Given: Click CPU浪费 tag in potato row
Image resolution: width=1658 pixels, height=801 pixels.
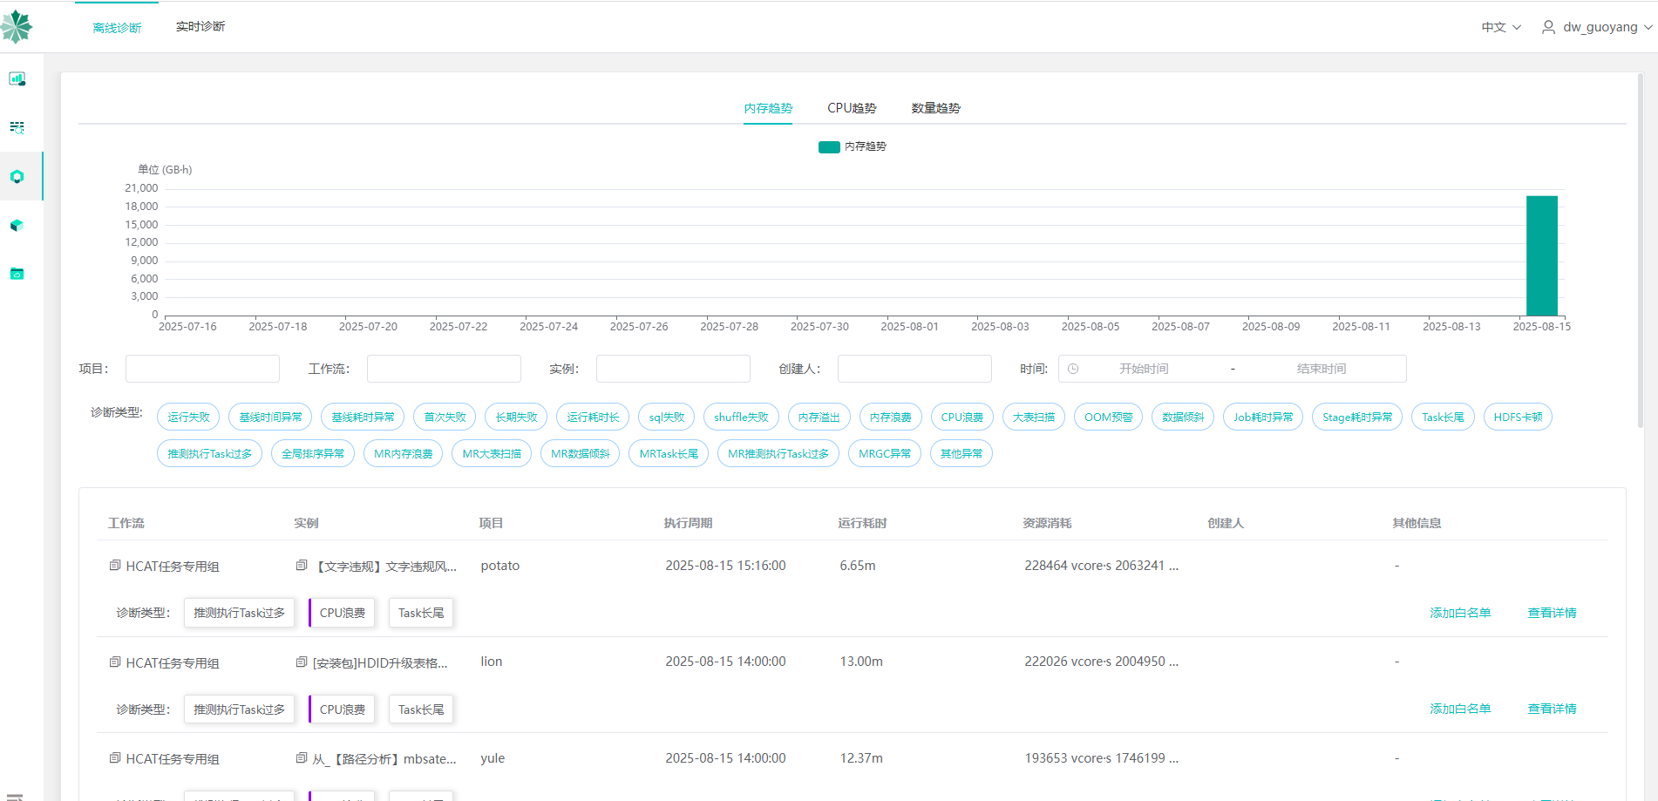Looking at the screenshot, I should (x=342, y=613).
